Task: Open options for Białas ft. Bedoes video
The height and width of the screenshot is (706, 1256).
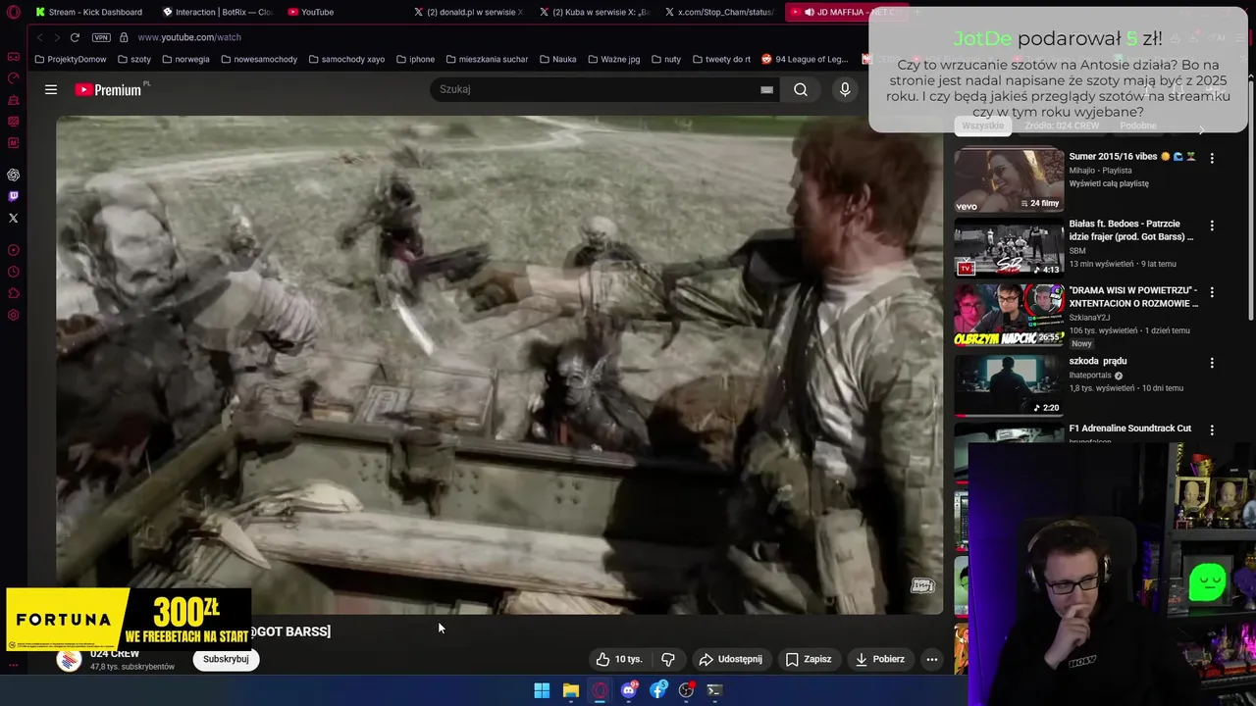Action: pyautogui.click(x=1212, y=225)
